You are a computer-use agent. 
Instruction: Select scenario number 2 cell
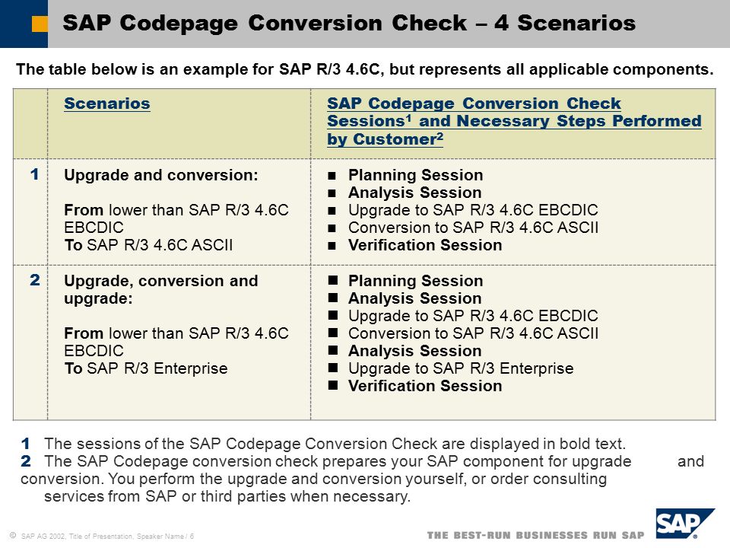click(x=30, y=342)
